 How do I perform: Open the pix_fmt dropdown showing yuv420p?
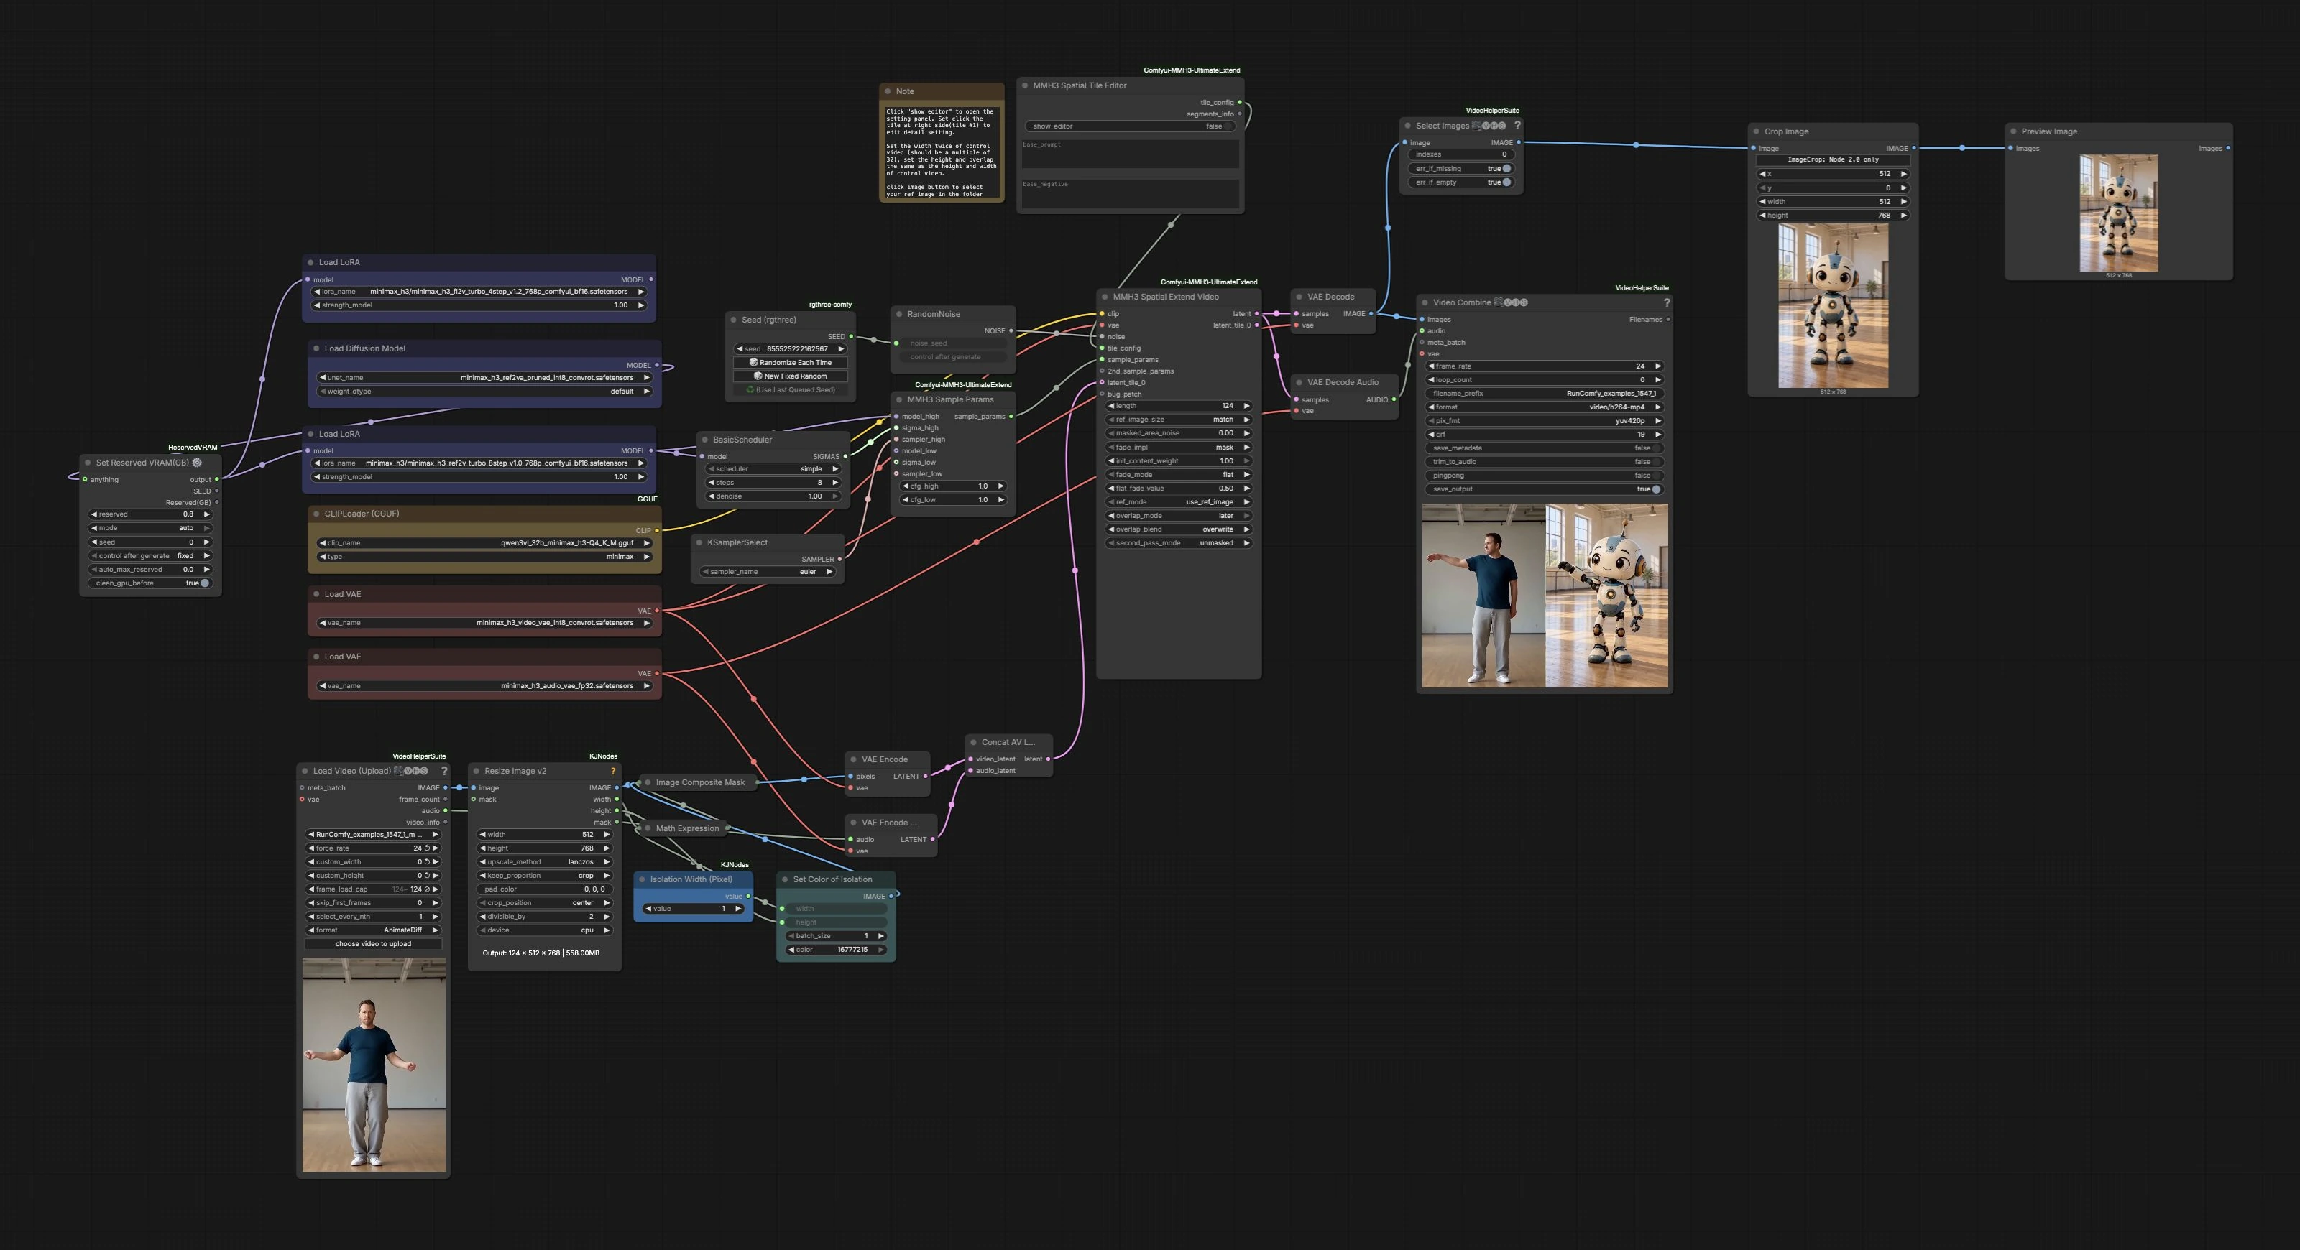click(1545, 420)
